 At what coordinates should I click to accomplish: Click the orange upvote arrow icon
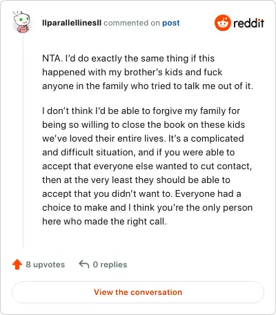[17, 265]
